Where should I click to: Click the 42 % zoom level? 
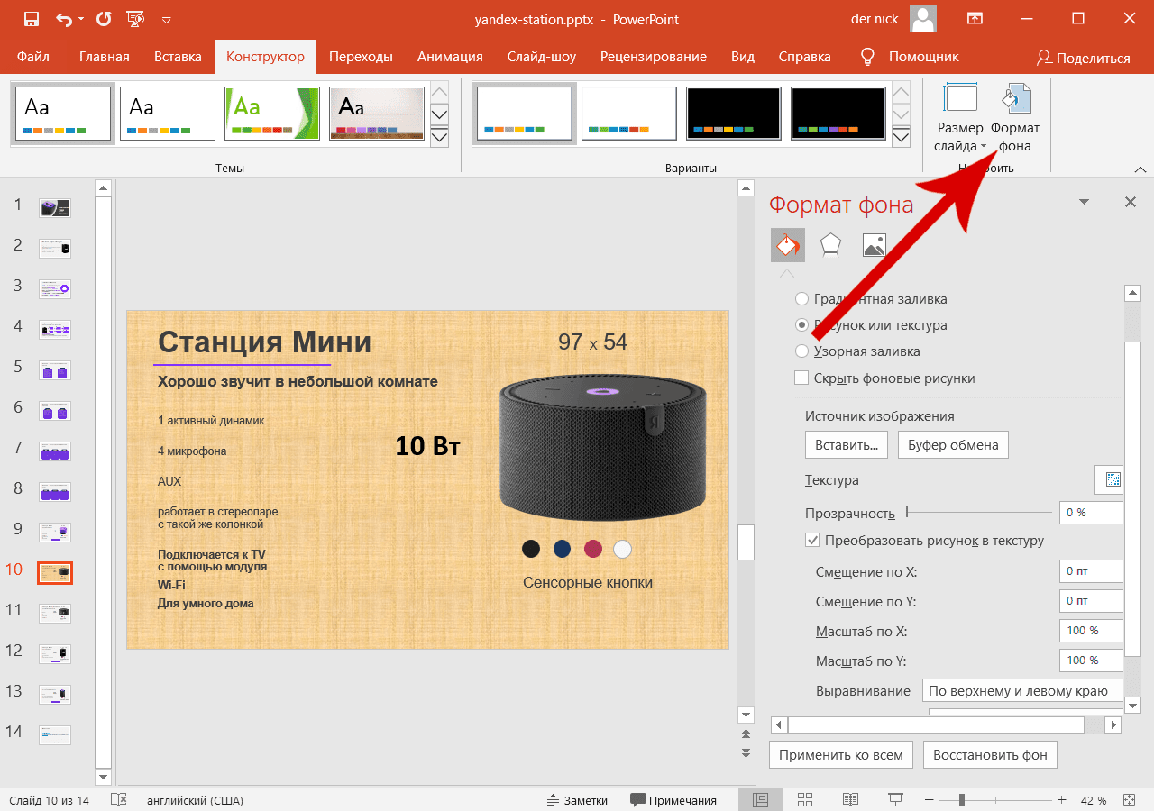1094,800
